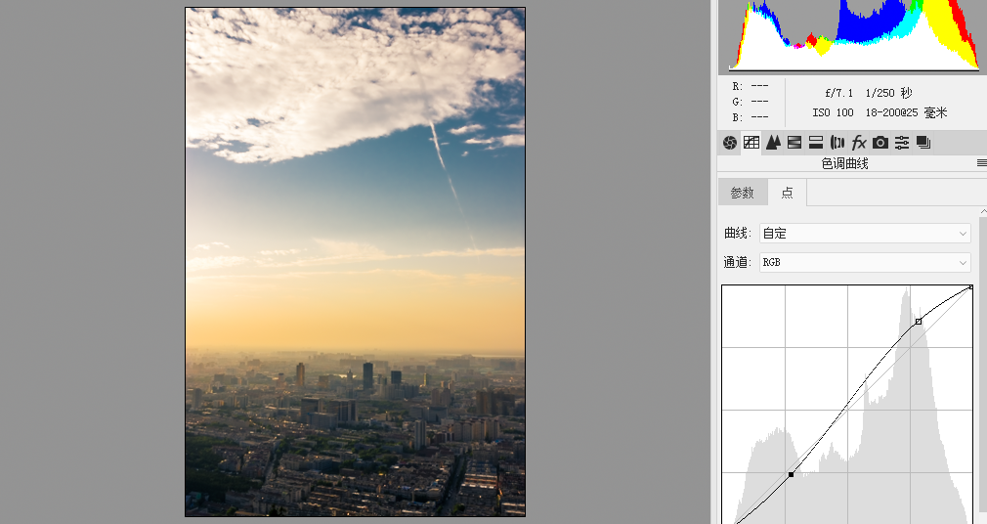The image size is (987, 524).
Task: Click the panel scrollbar up arrow
Action: pos(983,211)
